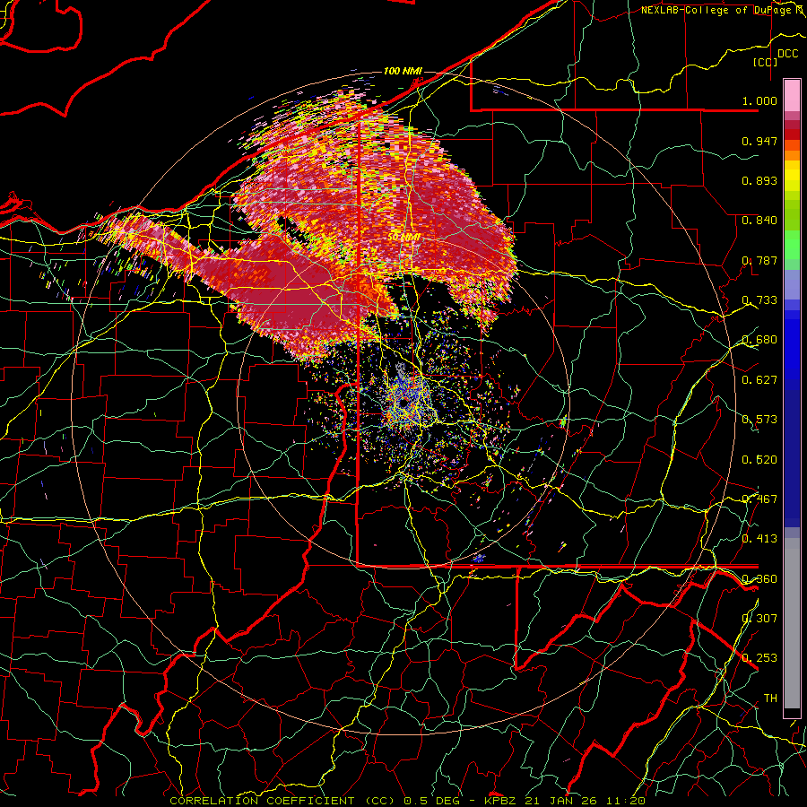
Task: Select the 0.893 scale value
Action: 759,180
